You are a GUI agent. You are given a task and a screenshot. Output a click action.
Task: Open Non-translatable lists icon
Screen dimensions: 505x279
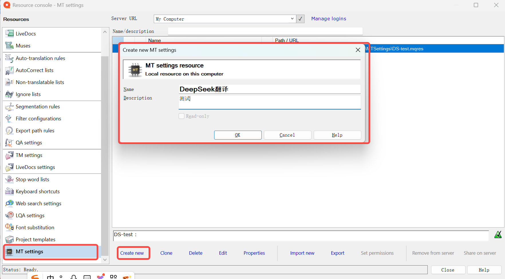[9, 82]
